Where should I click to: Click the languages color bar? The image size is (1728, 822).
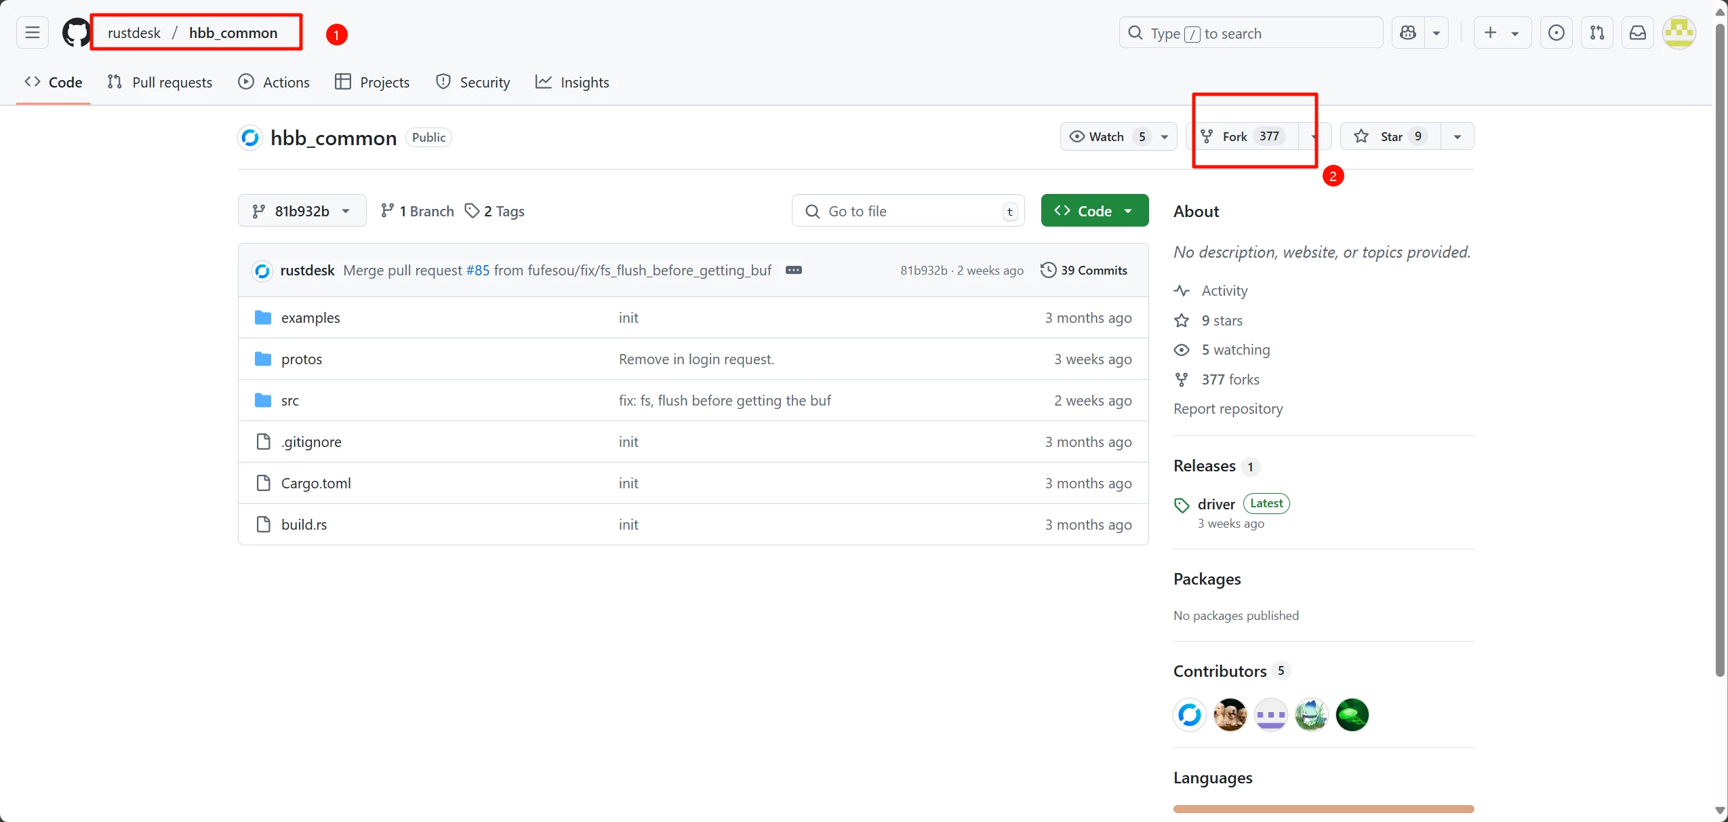pyautogui.click(x=1323, y=808)
